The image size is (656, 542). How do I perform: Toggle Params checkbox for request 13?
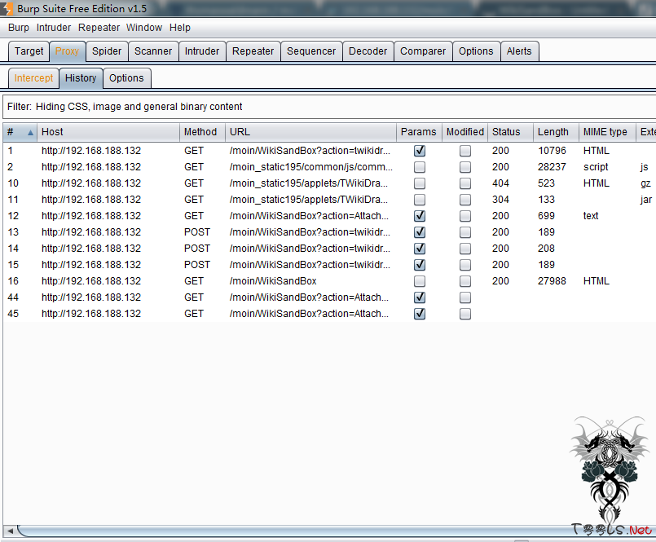[420, 232]
